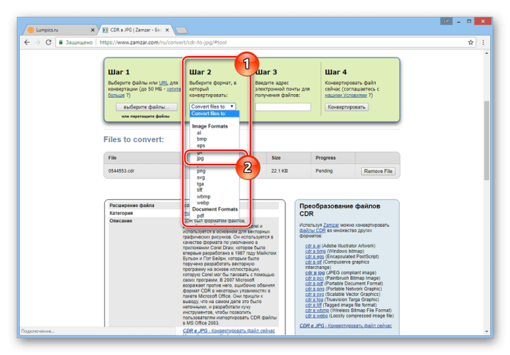Open a new tab button
The height and width of the screenshot is (355, 510).
[x=182, y=30]
